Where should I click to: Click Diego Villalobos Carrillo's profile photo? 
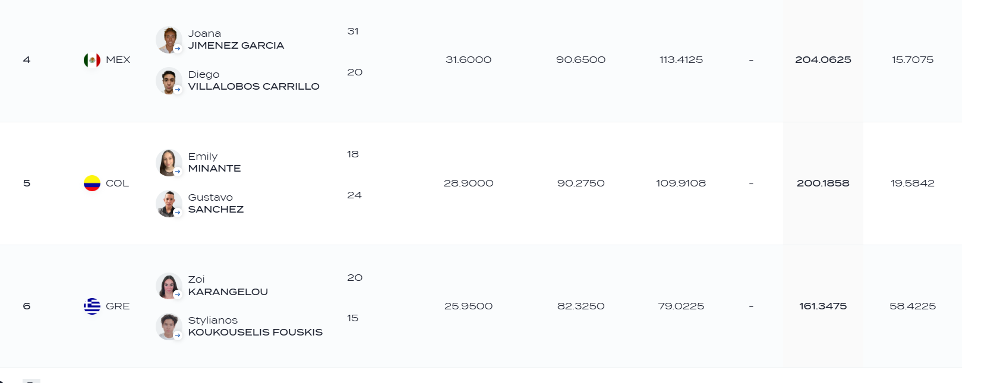(169, 81)
